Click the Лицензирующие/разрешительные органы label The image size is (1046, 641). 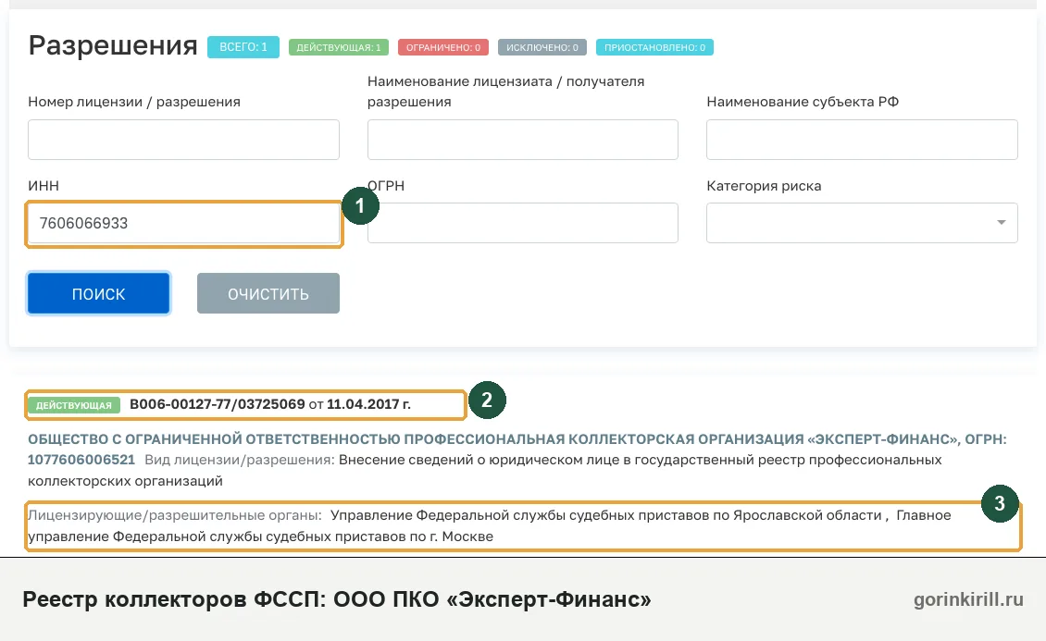[x=175, y=515]
